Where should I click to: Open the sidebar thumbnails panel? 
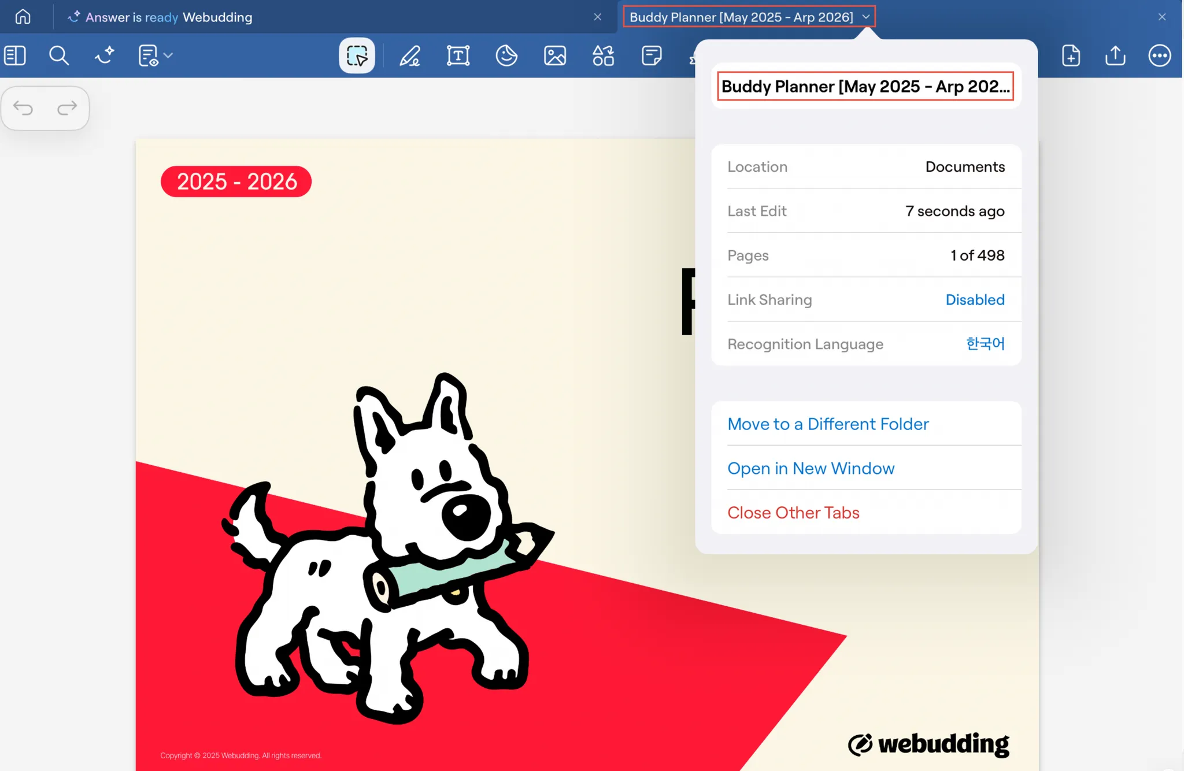[x=15, y=56]
